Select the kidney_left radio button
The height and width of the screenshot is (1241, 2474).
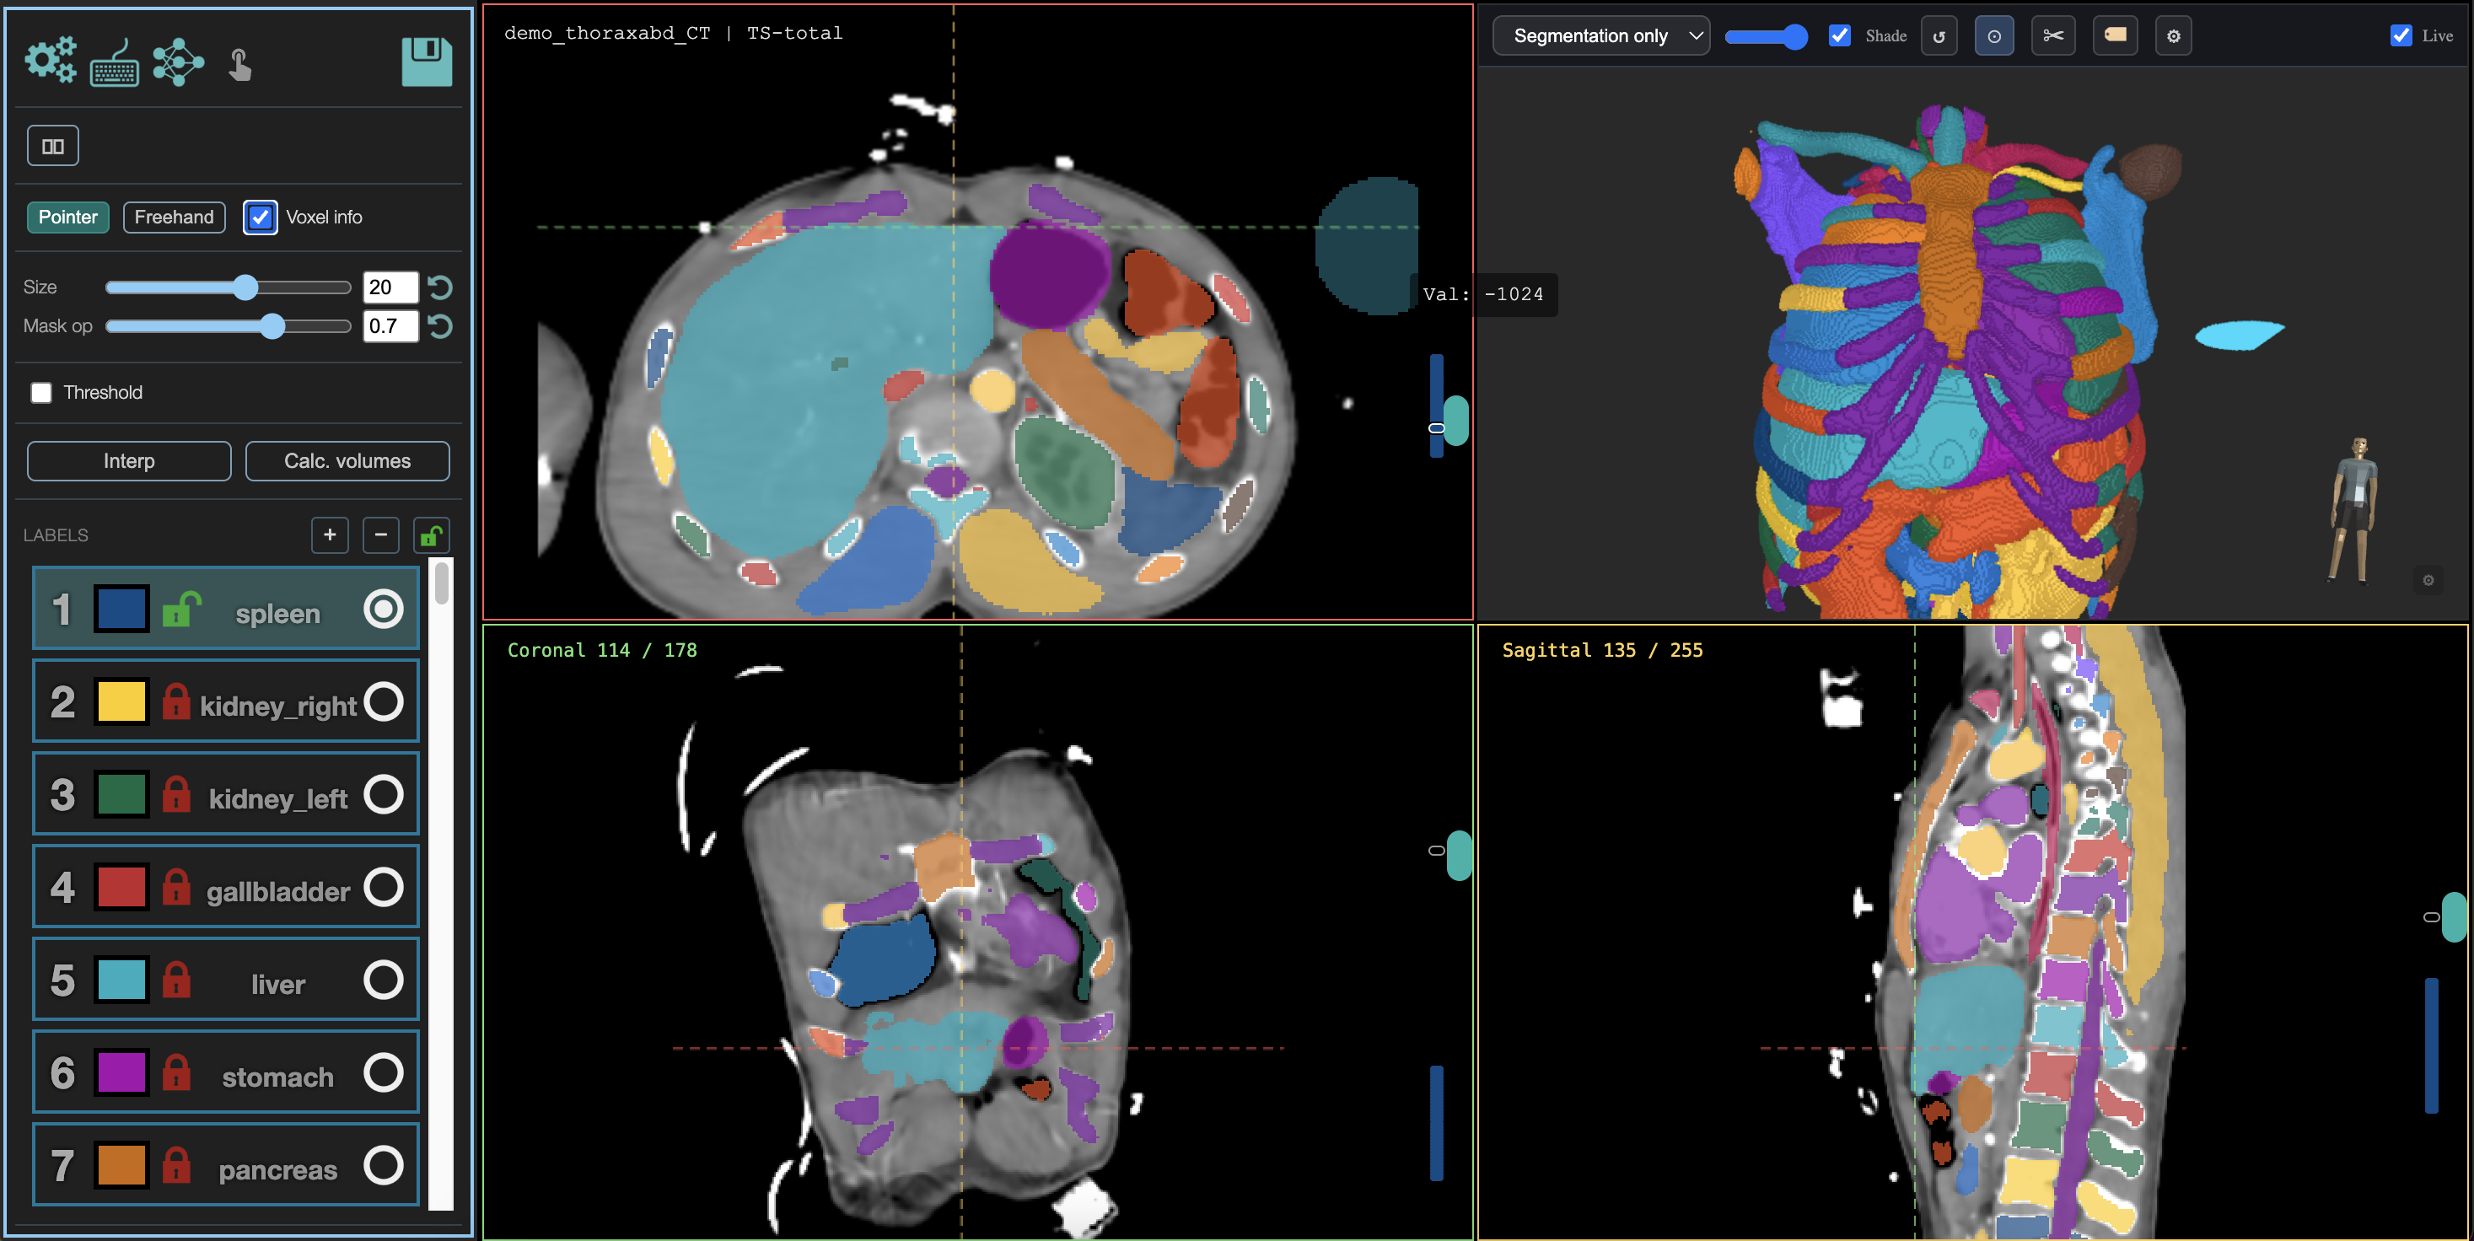pyautogui.click(x=383, y=794)
